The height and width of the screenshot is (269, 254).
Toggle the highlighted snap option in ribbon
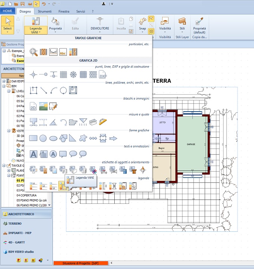pyautogui.click(x=151, y=18)
